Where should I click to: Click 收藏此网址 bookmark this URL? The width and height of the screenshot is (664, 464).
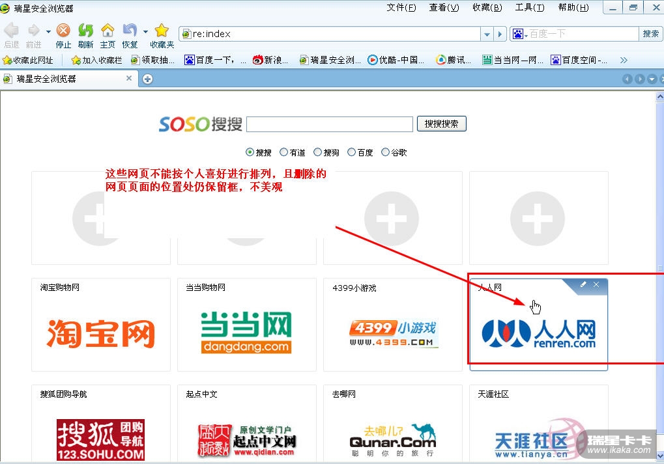coord(28,60)
